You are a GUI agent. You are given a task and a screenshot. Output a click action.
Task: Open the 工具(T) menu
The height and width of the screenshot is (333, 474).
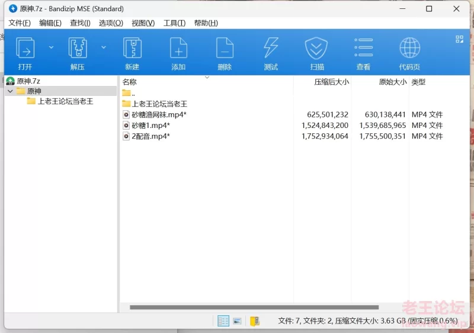click(174, 23)
